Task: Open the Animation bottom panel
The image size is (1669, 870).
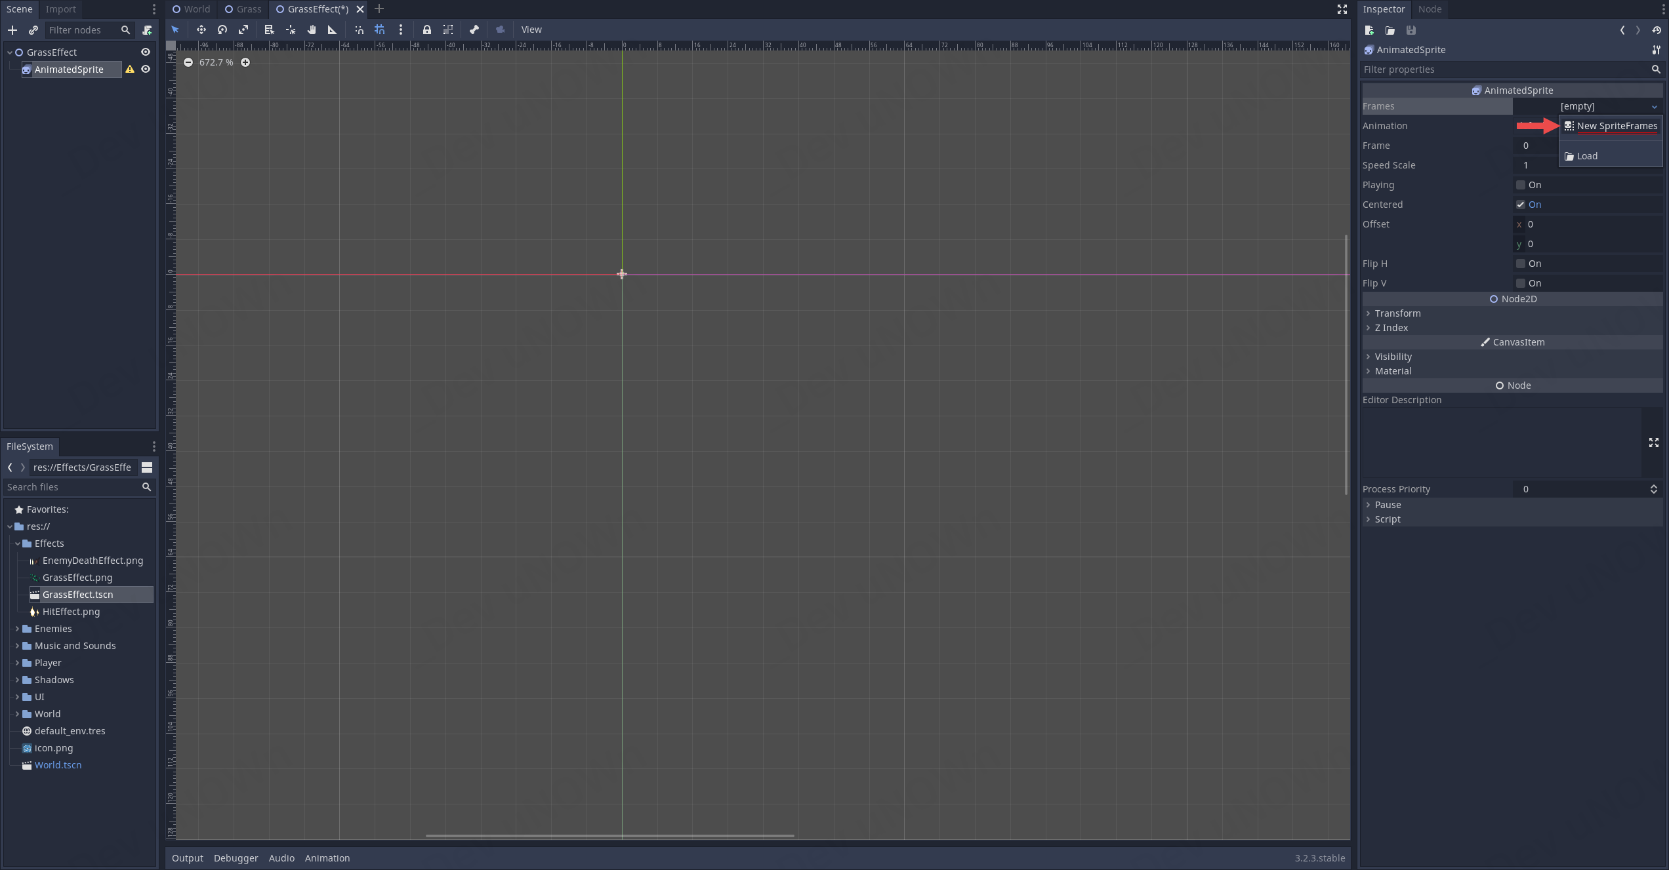Action: point(327,858)
